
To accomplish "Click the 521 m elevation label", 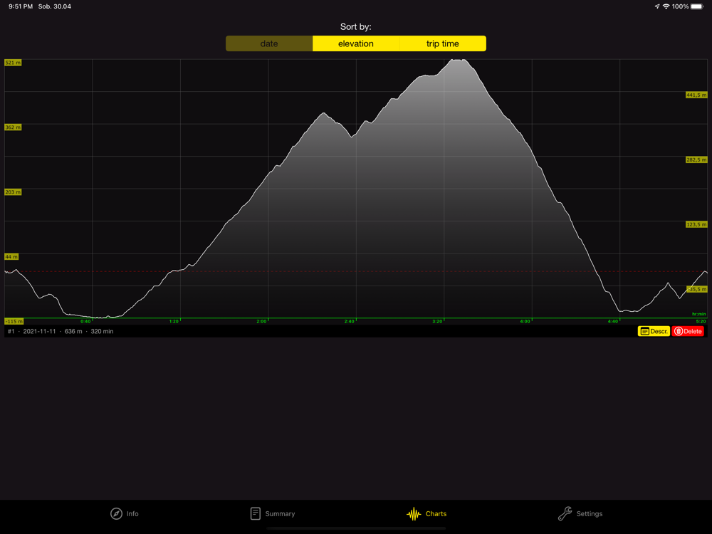I will (x=13, y=63).
